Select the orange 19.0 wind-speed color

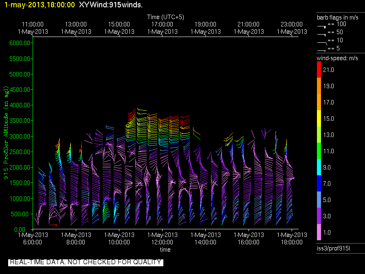[x=319, y=86]
